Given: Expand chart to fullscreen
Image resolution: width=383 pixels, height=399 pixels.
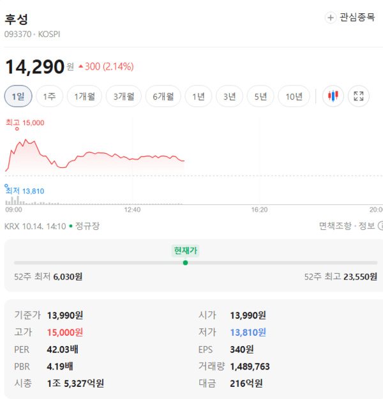Looking at the screenshot, I should (x=359, y=96).
